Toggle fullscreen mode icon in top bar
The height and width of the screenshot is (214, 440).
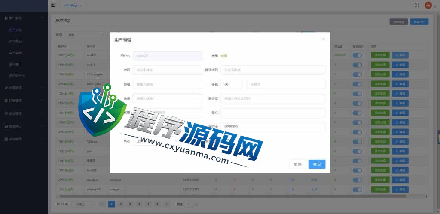[x=417, y=5]
